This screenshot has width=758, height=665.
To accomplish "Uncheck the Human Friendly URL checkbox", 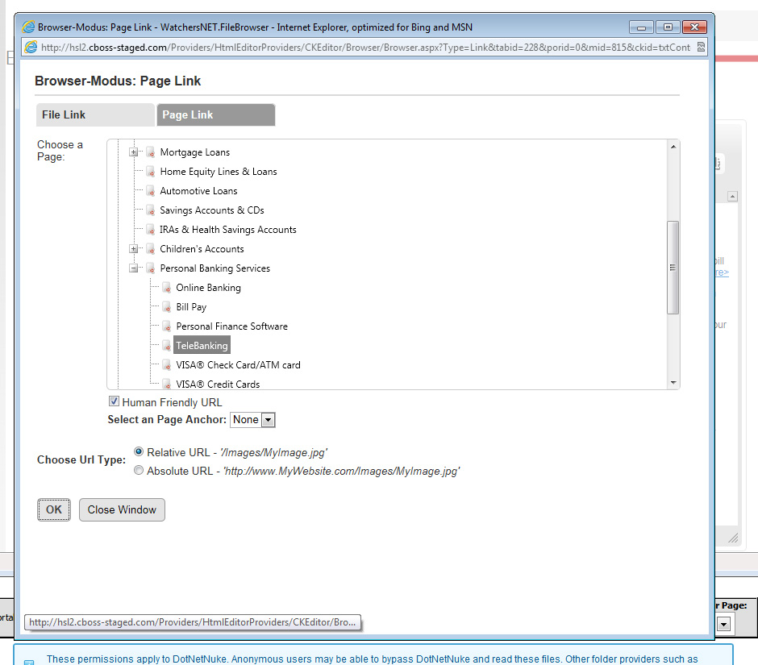I will tap(115, 401).
